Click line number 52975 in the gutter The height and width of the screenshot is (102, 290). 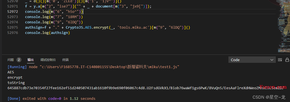[x=13, y=28]
